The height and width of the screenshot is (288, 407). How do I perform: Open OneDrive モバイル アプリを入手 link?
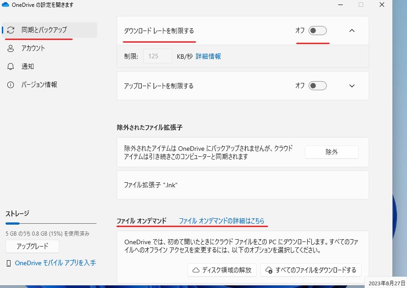55,263
